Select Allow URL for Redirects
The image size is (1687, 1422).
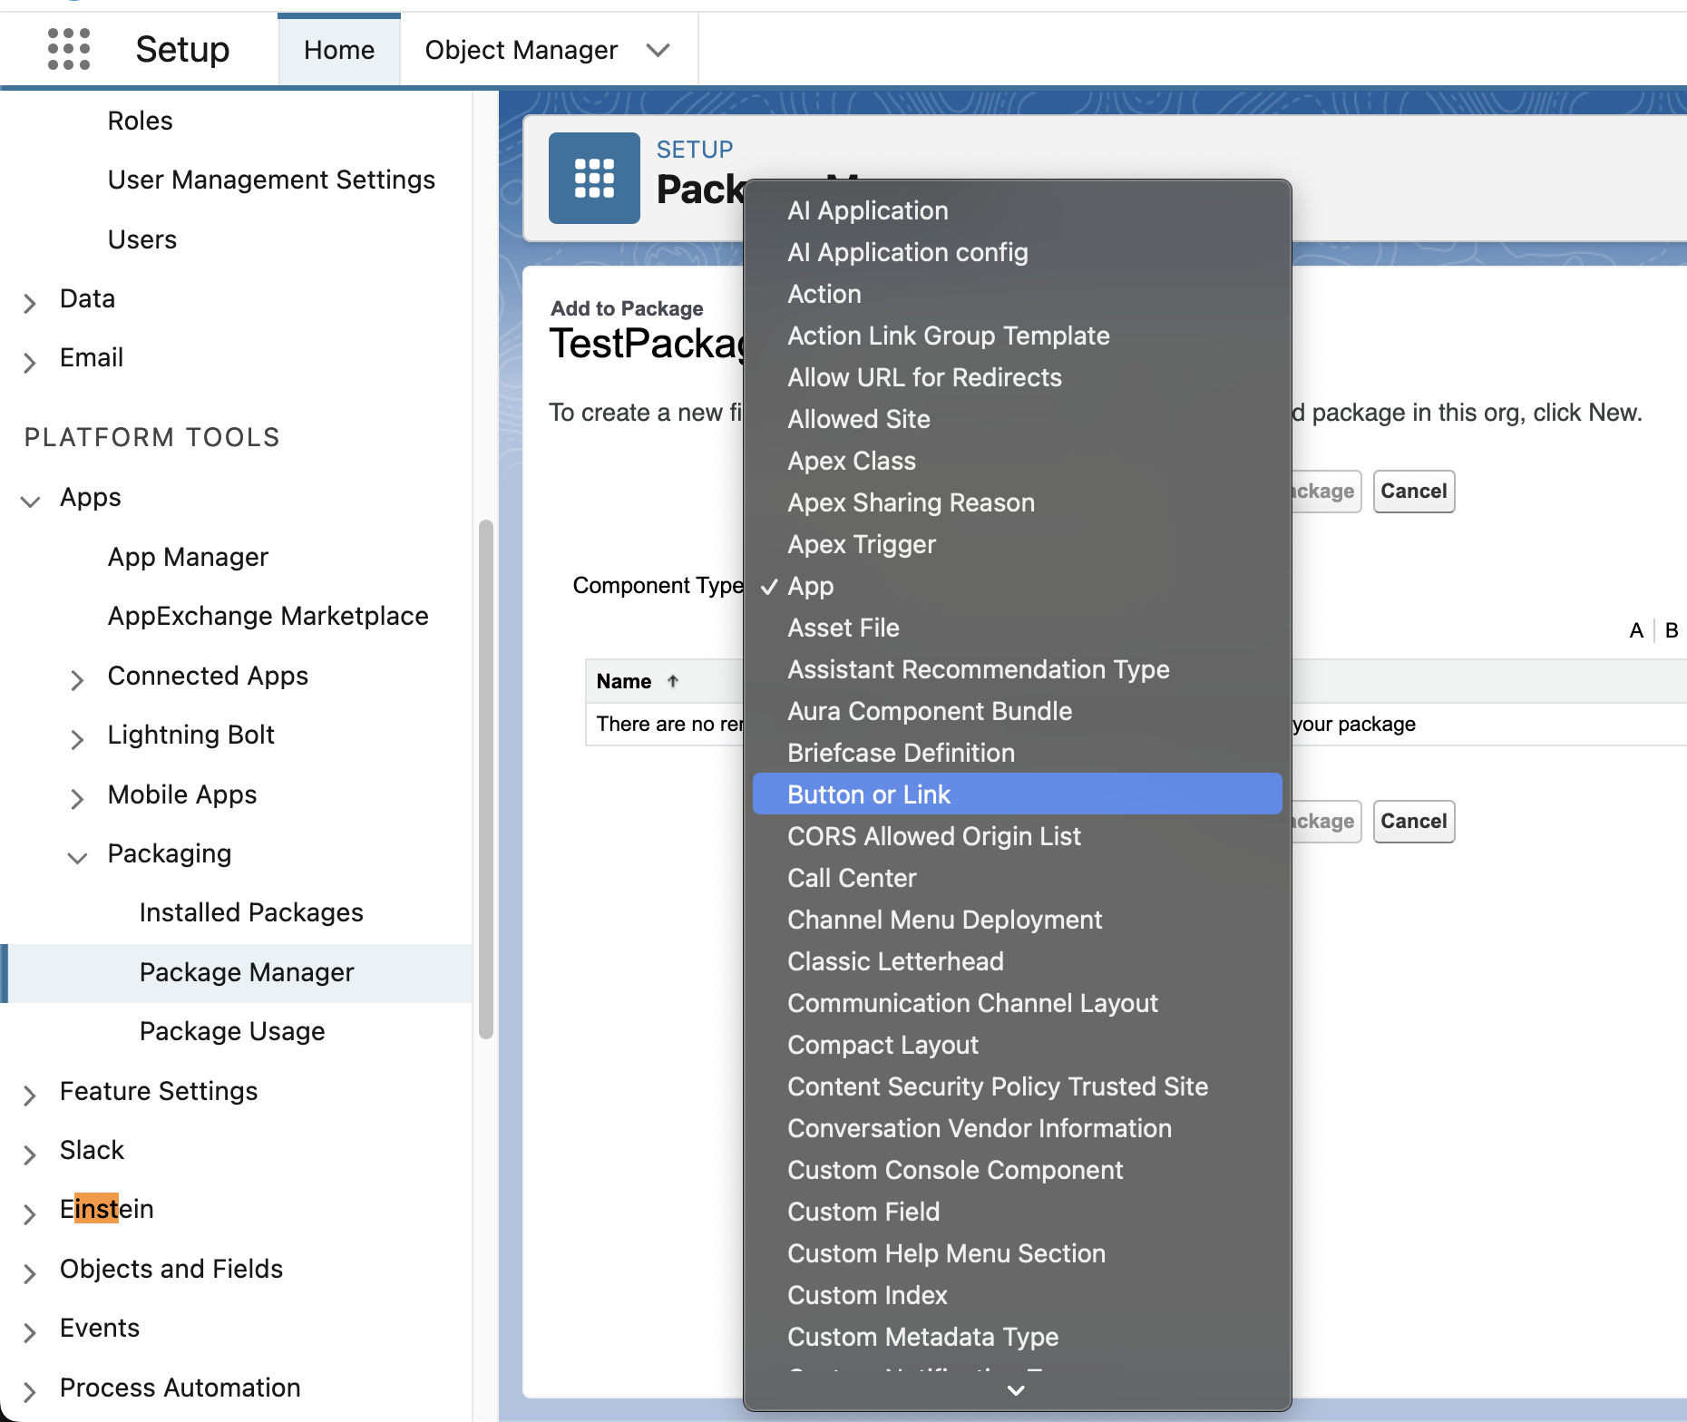pos(1018,377)
